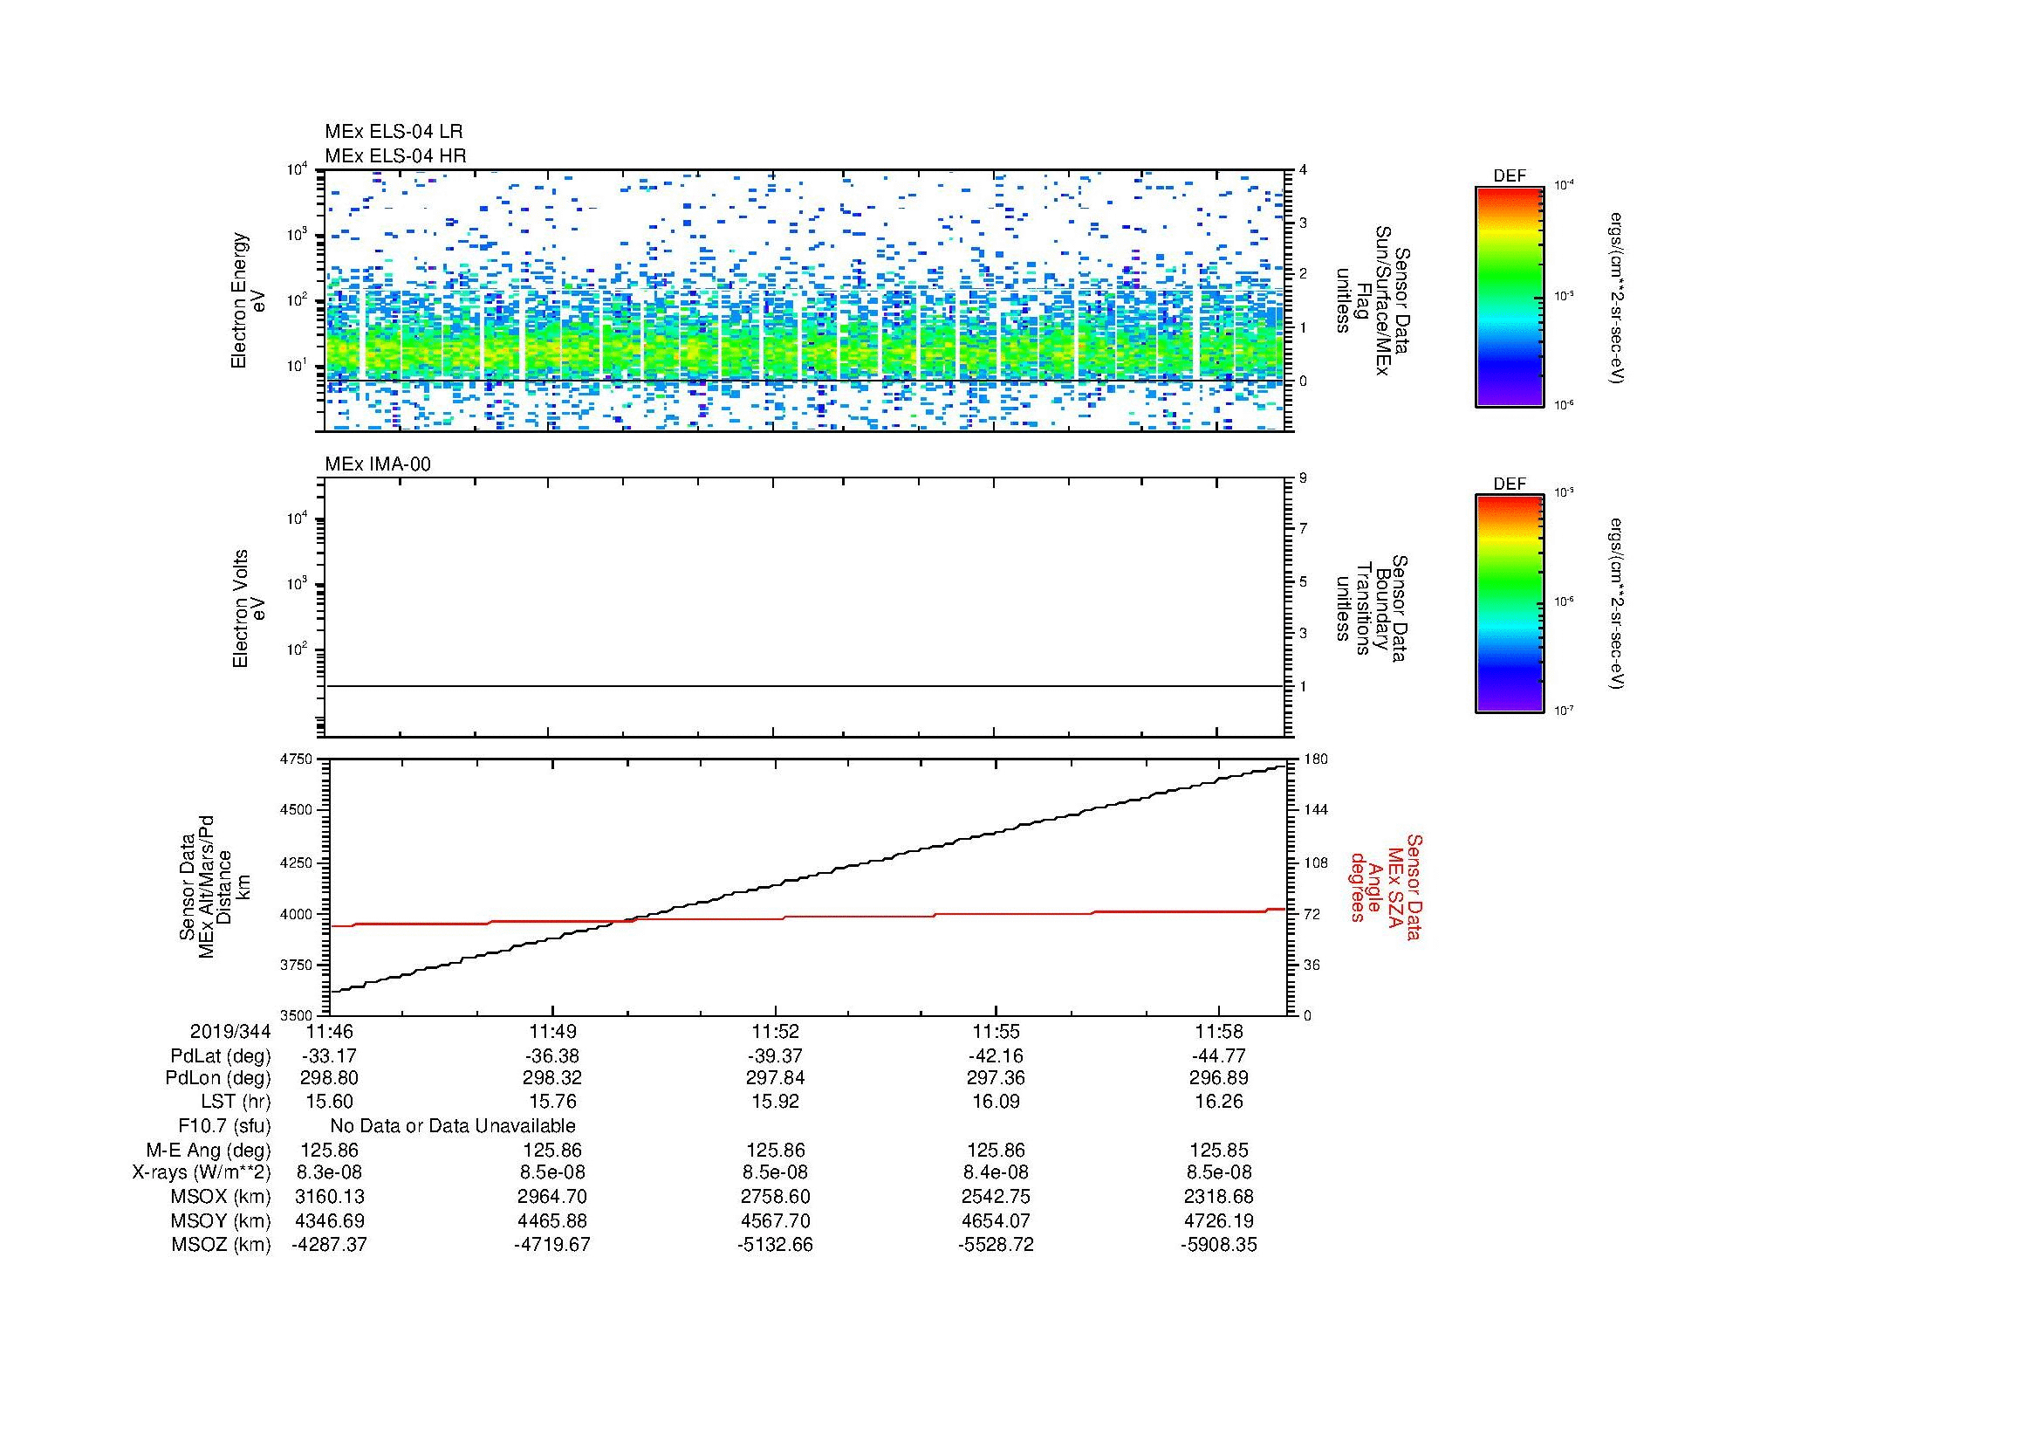Click 'No Data or Data Unavailable' text
Viewport: 2041px width, 1443px height.
coord(453,1125)
